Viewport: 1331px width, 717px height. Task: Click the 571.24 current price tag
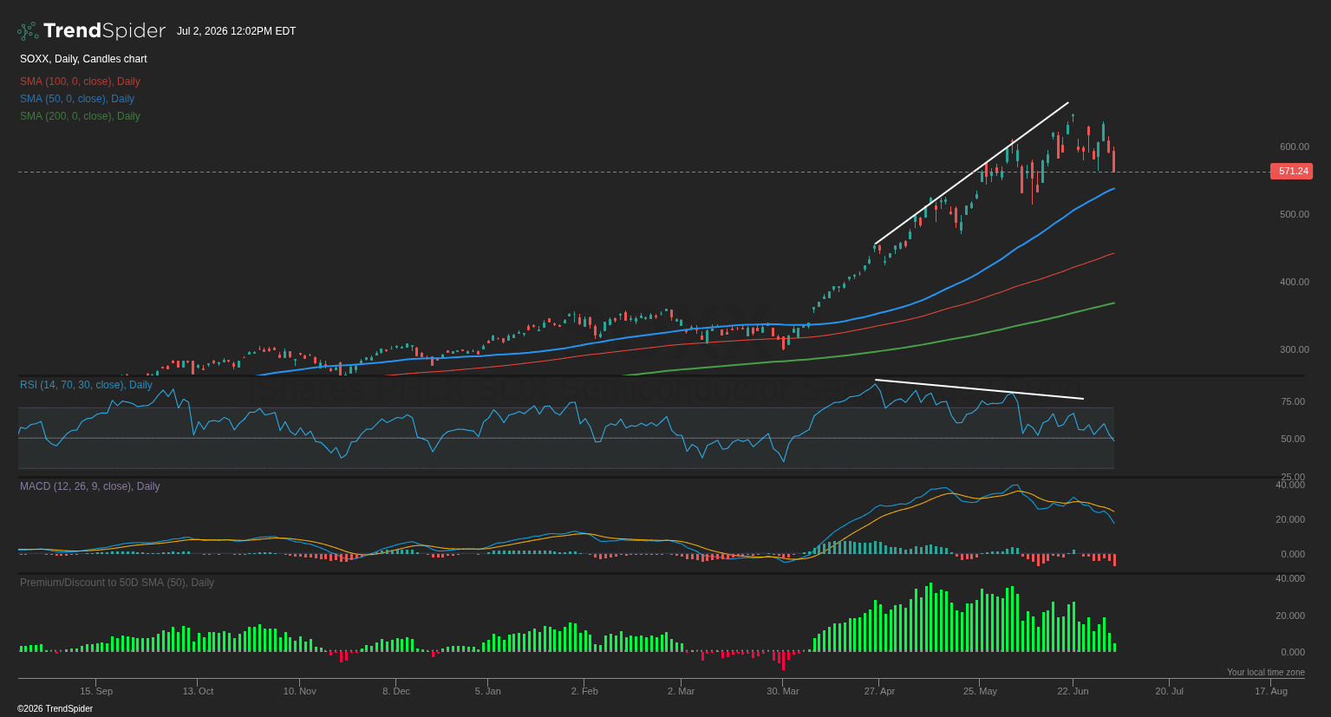(1291, 172)
